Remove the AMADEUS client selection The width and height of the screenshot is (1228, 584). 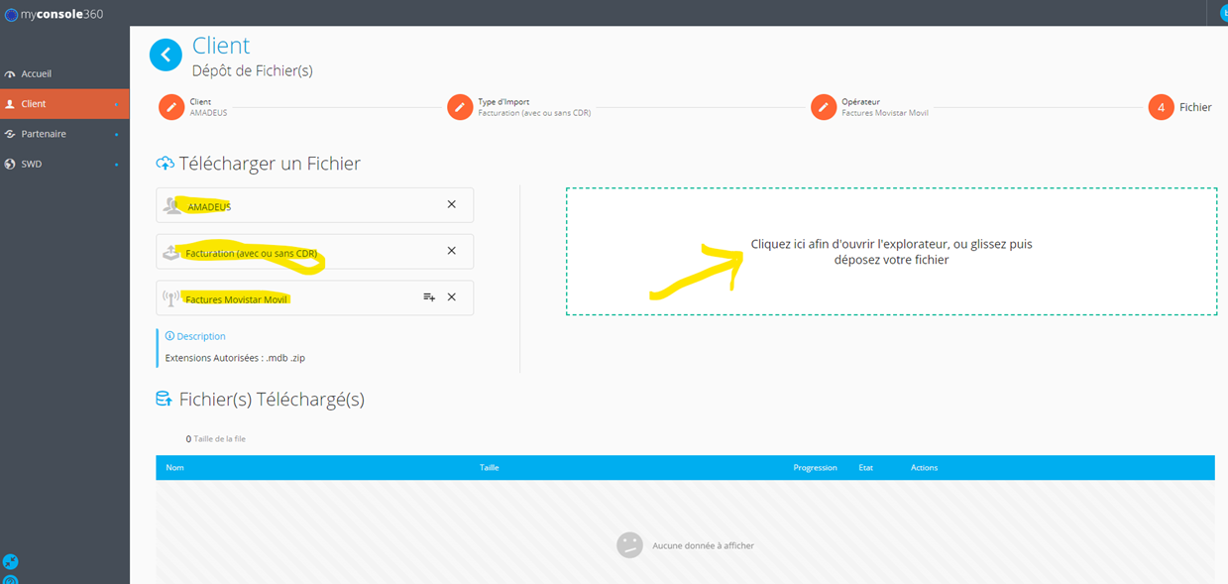point(452,204)
